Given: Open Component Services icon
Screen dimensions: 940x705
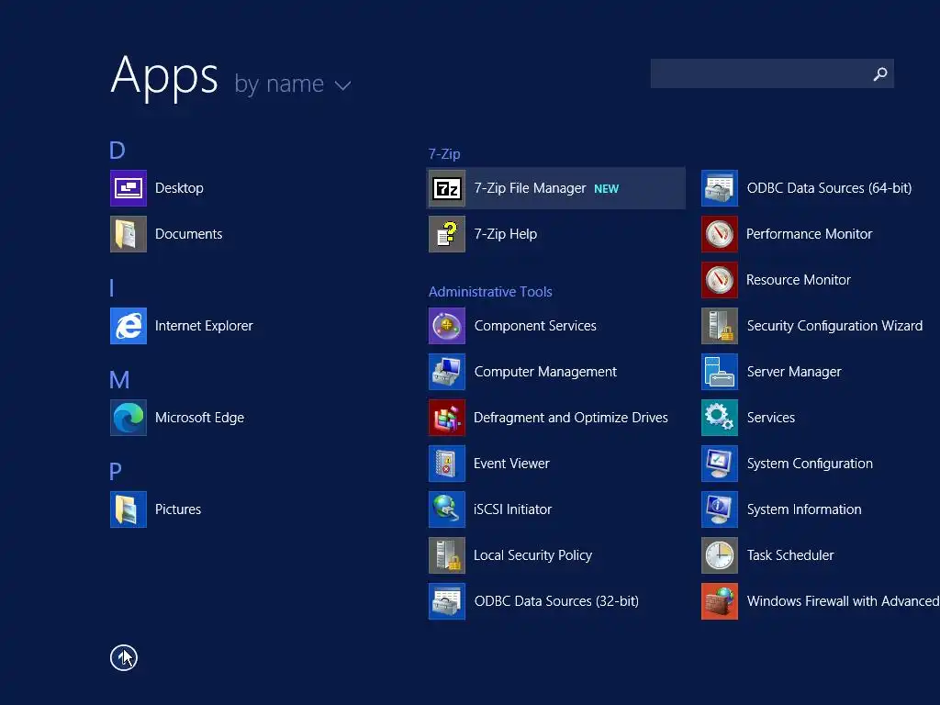Looking at the screenshot, I should 447,326.
